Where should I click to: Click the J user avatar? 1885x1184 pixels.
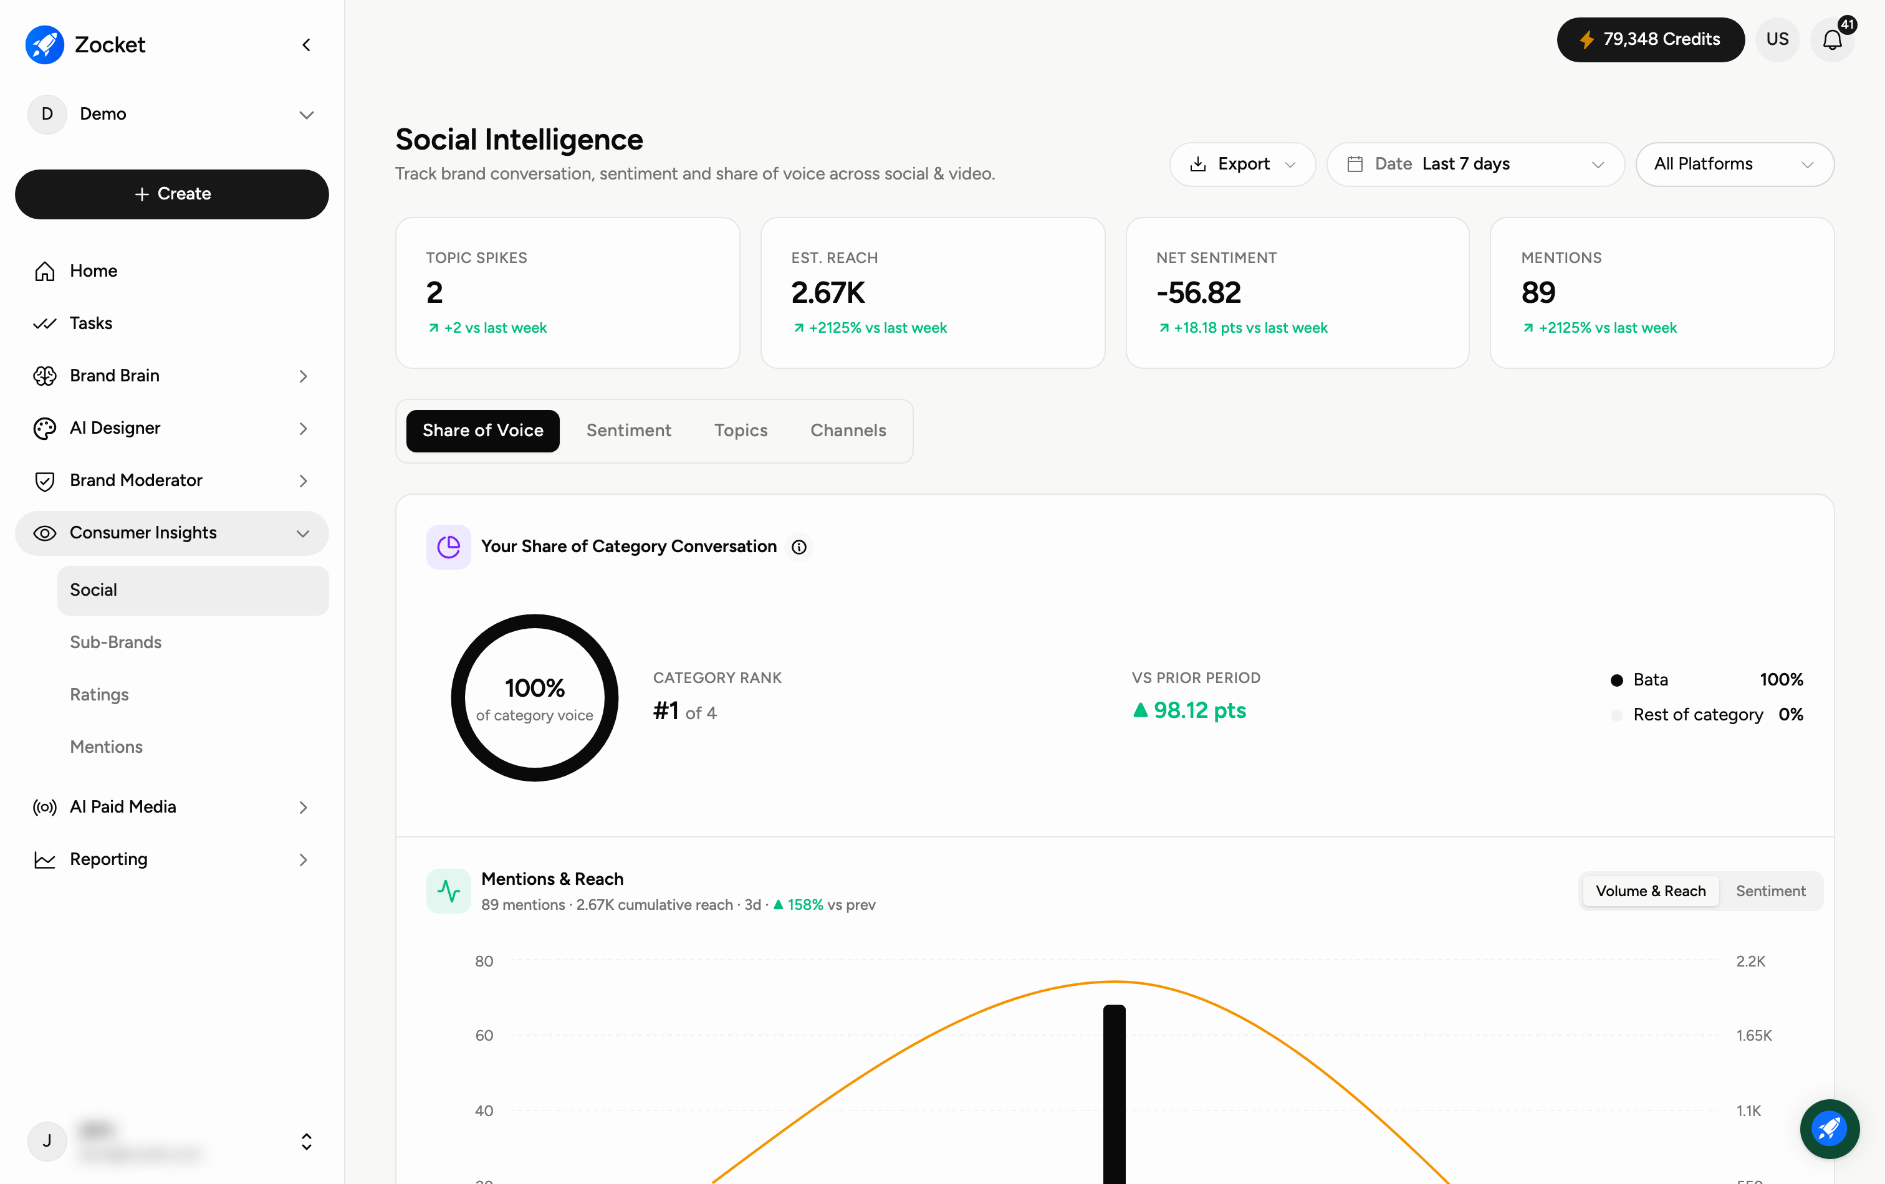point(47,1141)
